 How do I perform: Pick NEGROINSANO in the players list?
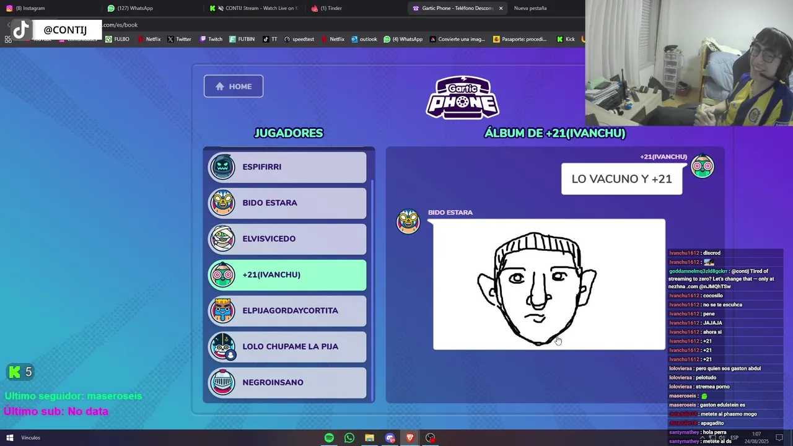(x=287, y=383)
